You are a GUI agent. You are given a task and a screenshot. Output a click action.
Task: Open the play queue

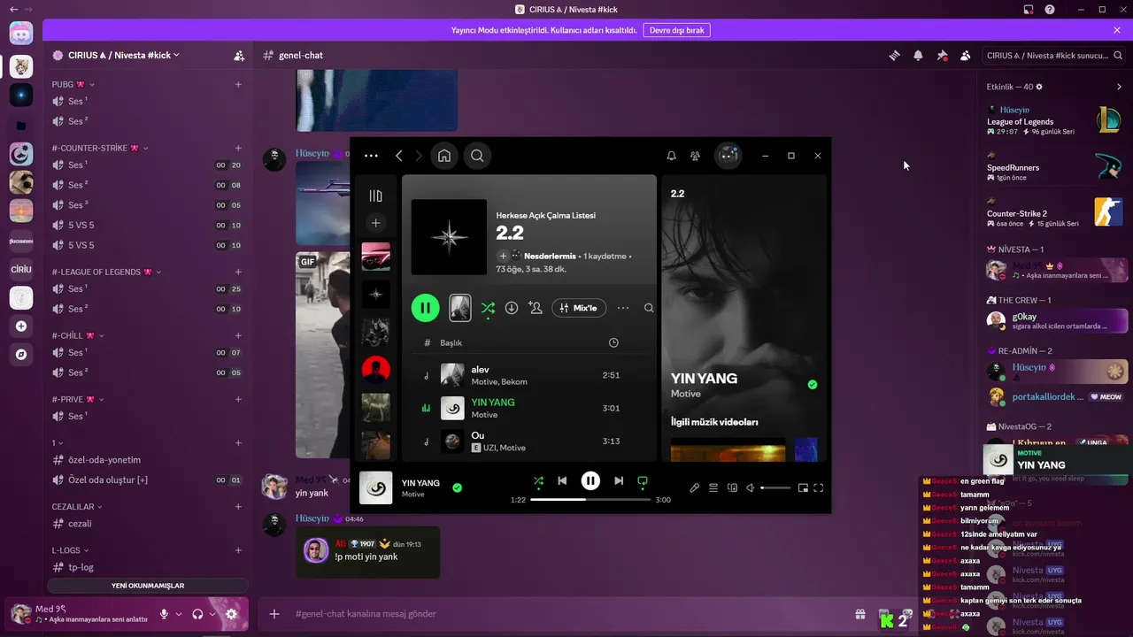713,487
